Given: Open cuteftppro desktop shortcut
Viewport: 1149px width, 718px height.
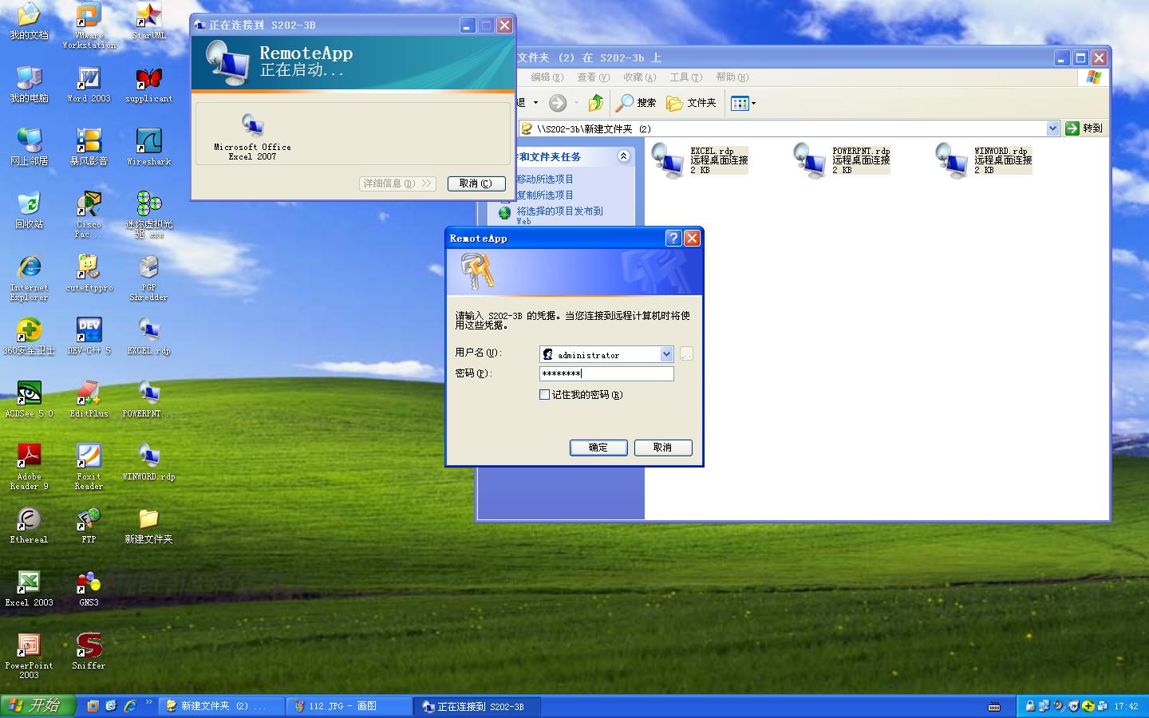Looking at the screenshot, I should pyautogui.click(x=89, y=273).
